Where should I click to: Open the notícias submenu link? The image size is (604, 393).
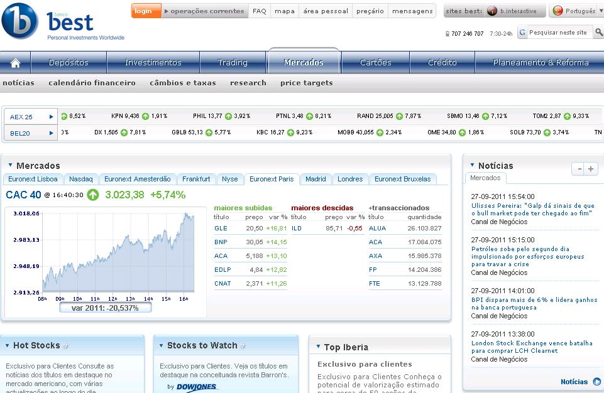tap(18, 83)
